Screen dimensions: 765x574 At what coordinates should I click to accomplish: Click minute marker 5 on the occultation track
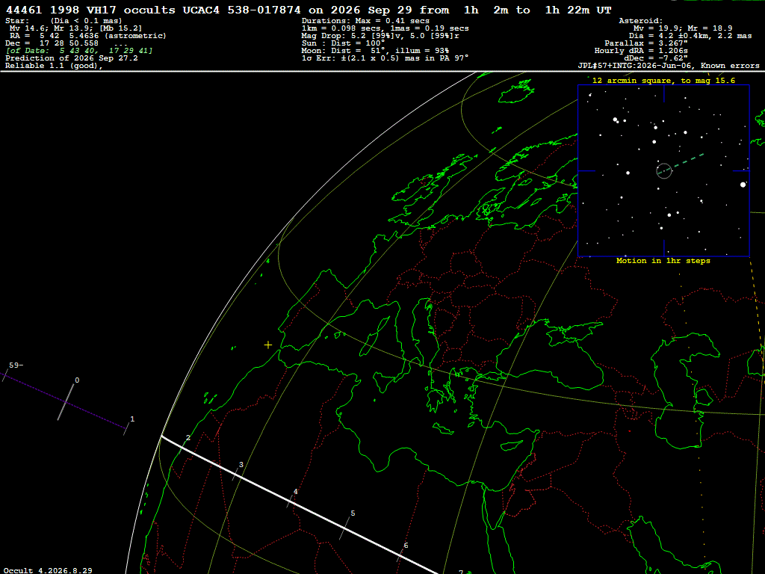coord(353,513)
